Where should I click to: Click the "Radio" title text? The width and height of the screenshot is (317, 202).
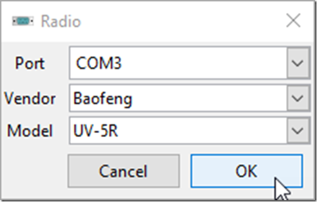61,22
